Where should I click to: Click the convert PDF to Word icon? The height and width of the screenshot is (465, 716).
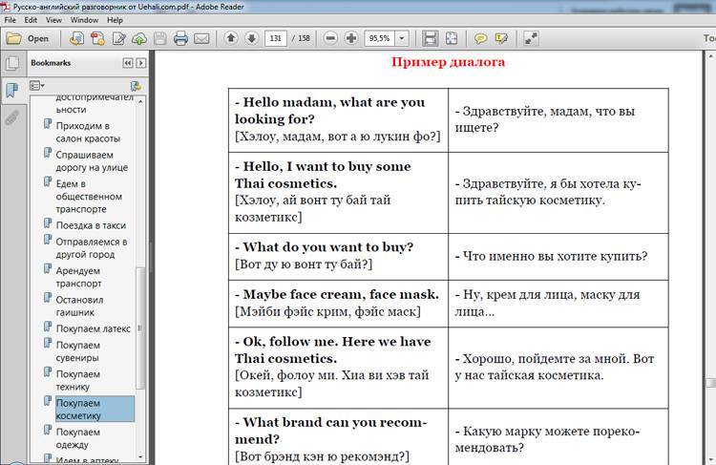pos(97,39)
